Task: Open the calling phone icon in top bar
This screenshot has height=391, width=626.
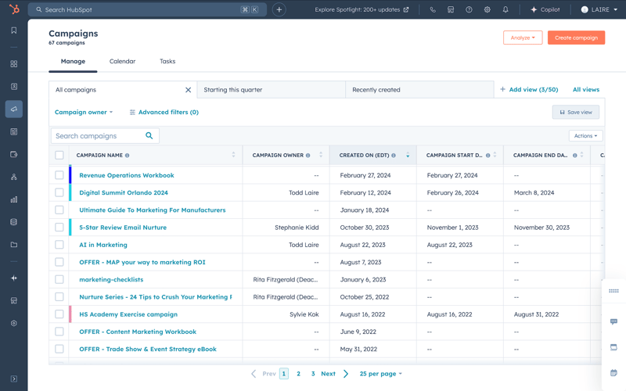Action: tap(433, 9)
